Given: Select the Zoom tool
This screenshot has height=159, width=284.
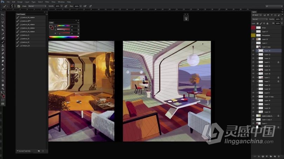Looking at the screenshot, I should (x=3, y=89).
